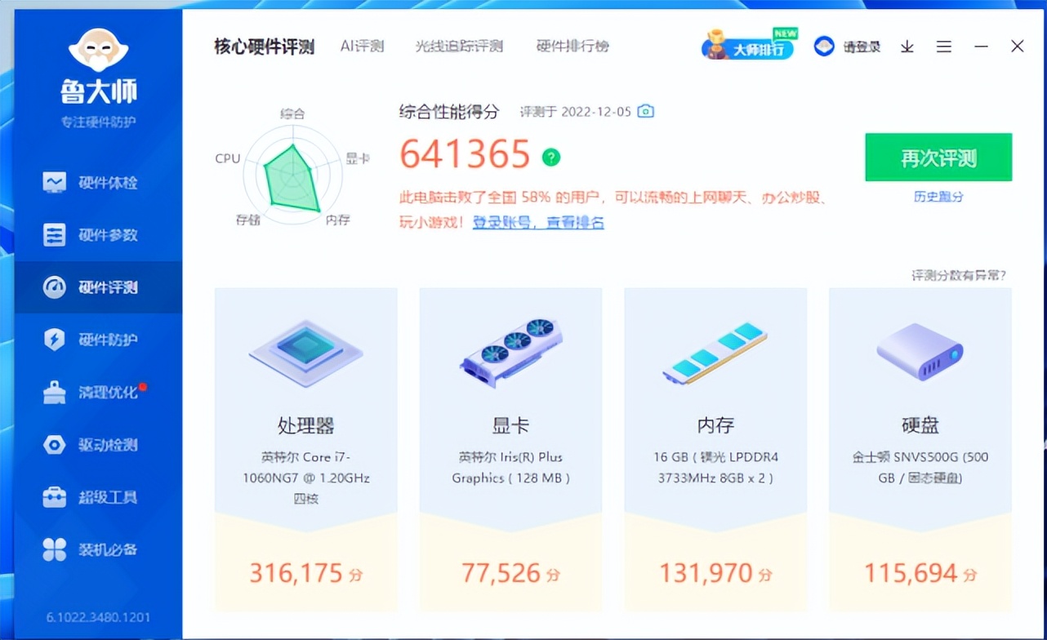Click the 再次评测 green button

click(x=938, y=157)
